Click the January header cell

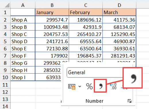[x=52, y=12]
